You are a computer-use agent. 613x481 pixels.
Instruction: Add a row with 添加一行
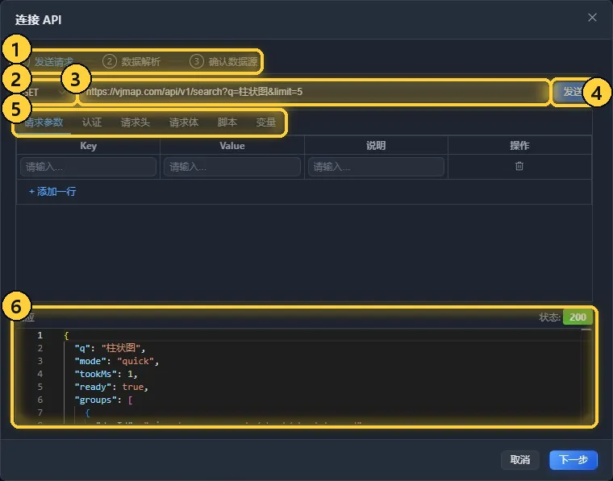coord(52,191)
